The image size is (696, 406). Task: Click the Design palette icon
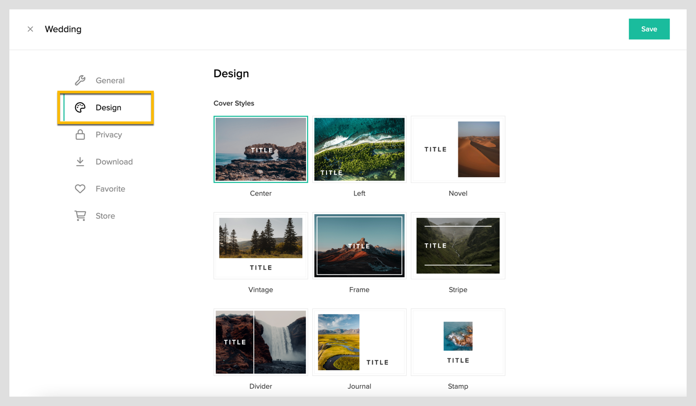[x=80, y=107]
